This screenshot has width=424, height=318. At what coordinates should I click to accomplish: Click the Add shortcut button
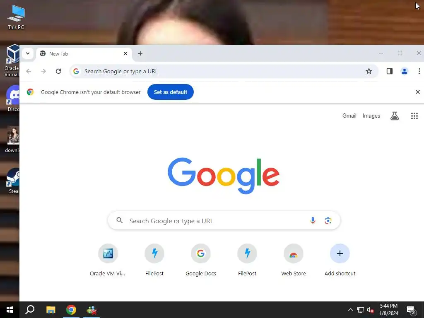point(340,260)
